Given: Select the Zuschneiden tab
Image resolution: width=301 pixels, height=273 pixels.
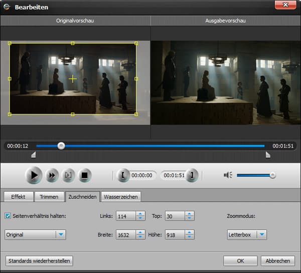Looking at the screenshot, I should click(x=83, y=197).
